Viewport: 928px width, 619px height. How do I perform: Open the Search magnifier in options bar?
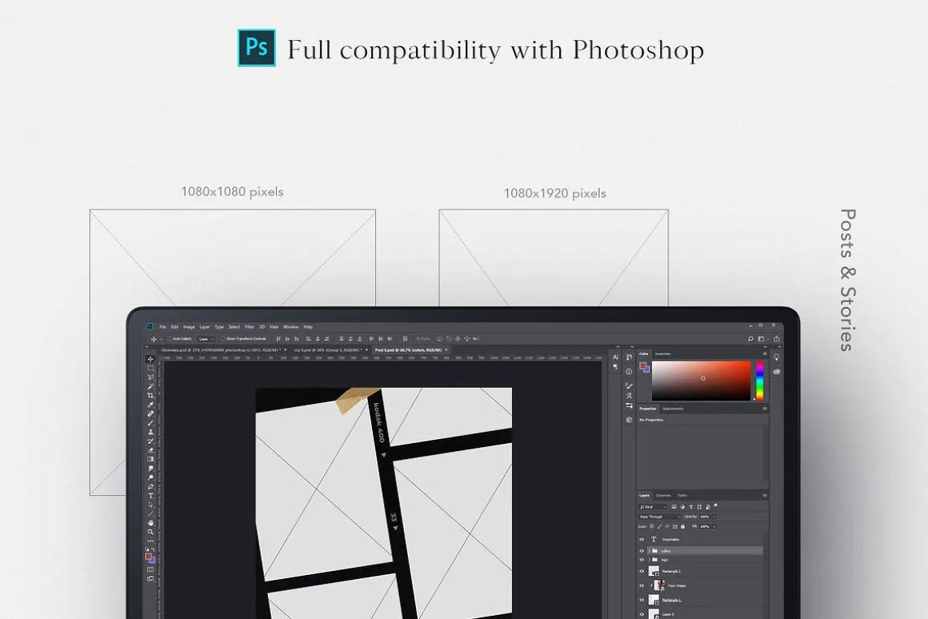click(750, 339)
